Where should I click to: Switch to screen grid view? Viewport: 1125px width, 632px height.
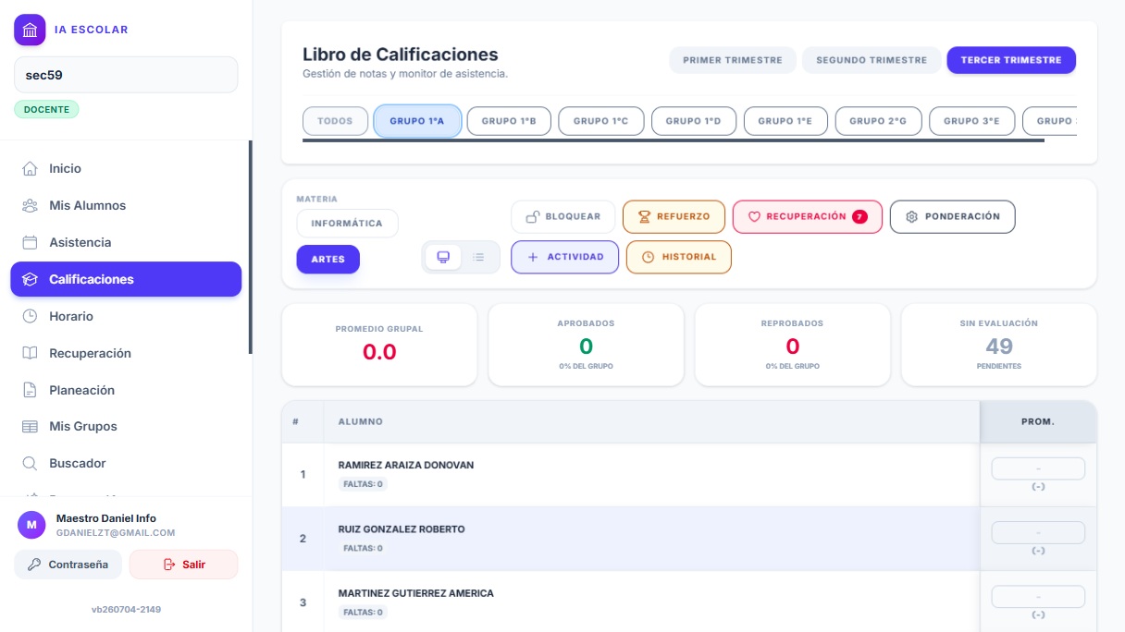[x=443, y=257]
